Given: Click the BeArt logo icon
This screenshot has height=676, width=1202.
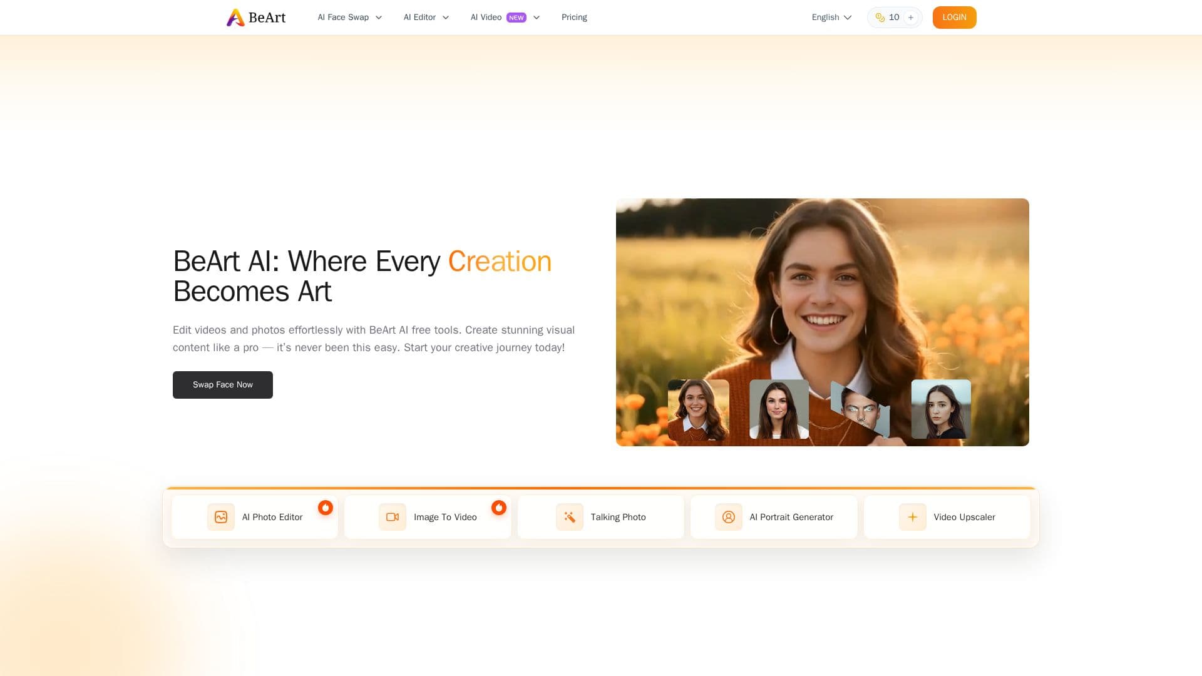Looking at the screenshot, I should (235, 18).
